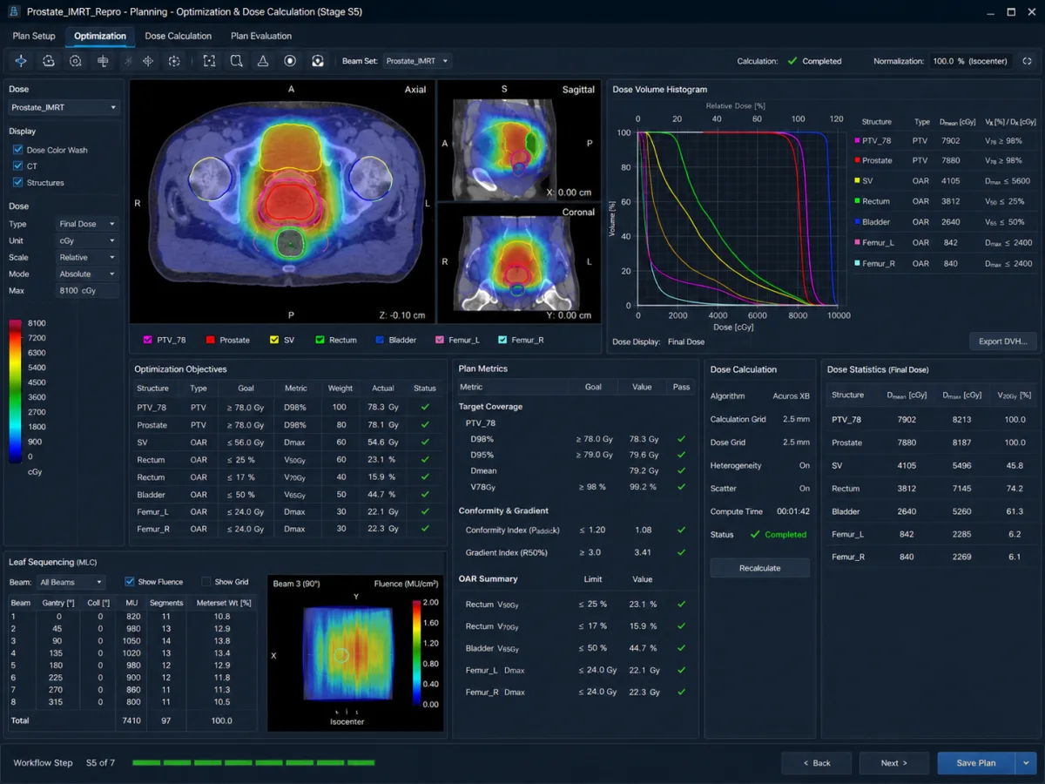Uncheck the Show Fluence checkbox

pos(130,582)
